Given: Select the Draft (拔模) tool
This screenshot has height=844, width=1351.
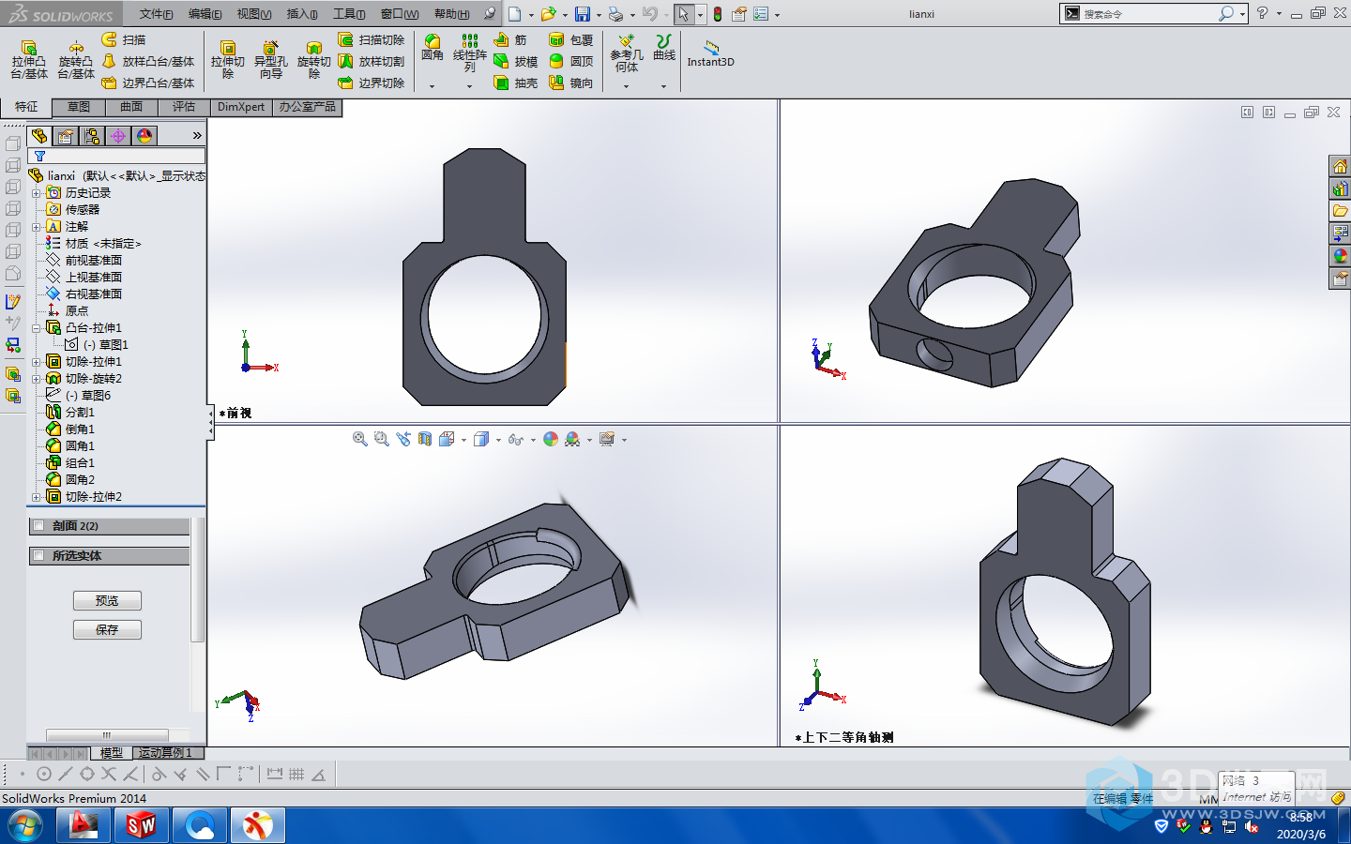Looking at the screenshot, I should pos(515,61).
